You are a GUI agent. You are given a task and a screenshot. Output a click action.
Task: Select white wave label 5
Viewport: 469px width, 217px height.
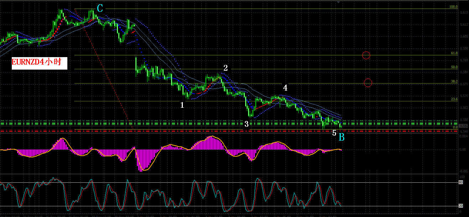click(x=334, y=133)
